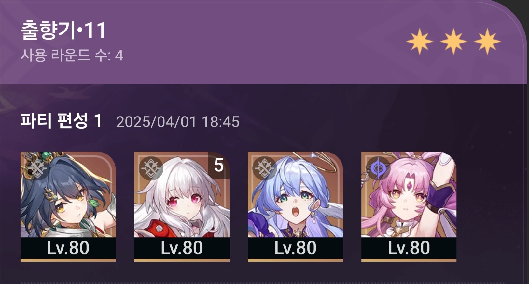Click Lv.80 label under white-haired character
This screenshot has height=284, width=529.
tap(182, 248)
